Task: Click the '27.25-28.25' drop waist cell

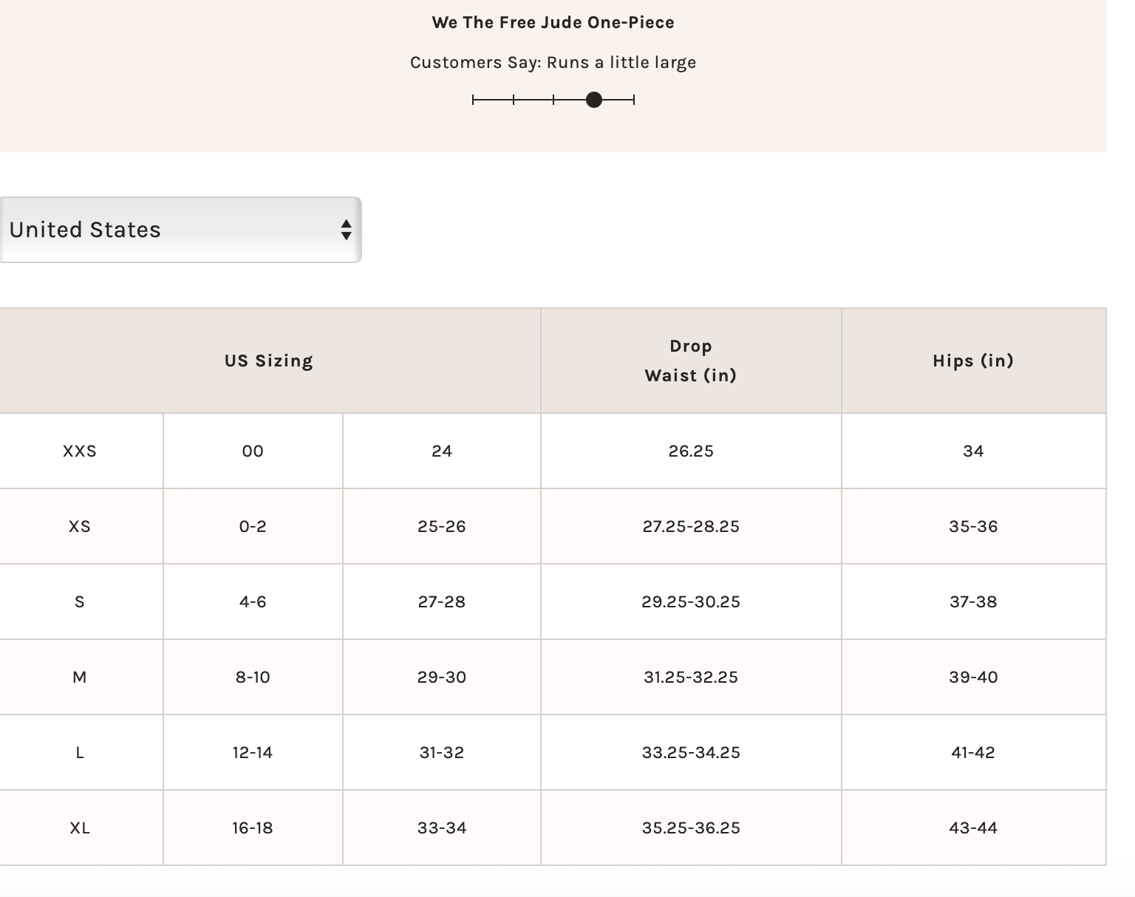Action: pyautogui.click(x=691, y=526)
